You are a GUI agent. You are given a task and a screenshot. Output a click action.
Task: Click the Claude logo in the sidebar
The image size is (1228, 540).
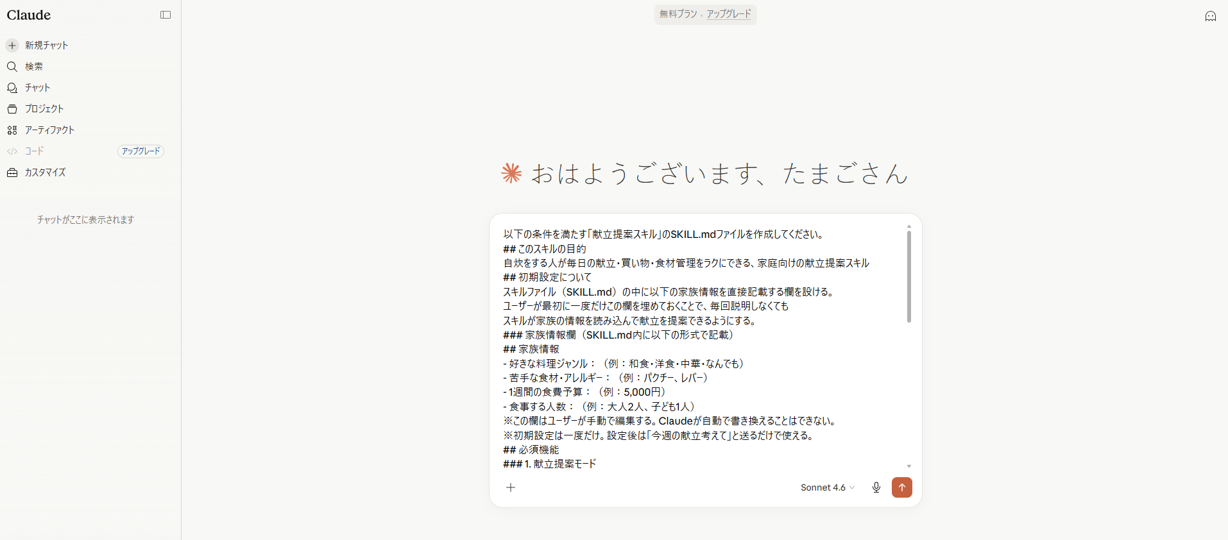[29, 15]
